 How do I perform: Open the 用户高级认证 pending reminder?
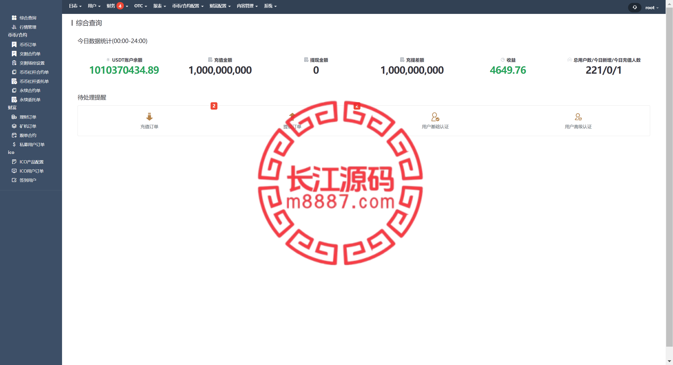click(578, 121)
